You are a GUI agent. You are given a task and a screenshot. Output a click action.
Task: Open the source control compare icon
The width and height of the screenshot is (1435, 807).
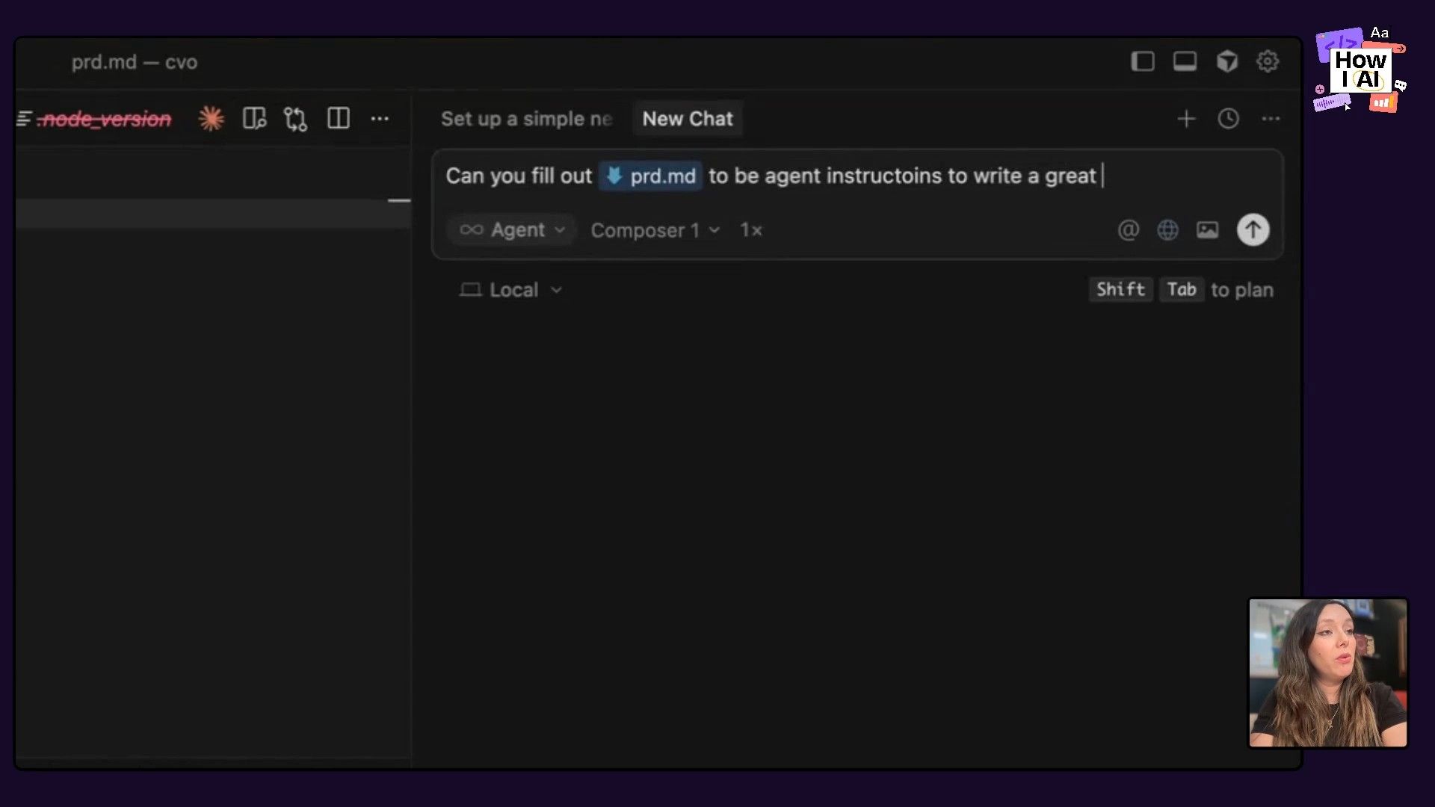(x=295, y=119)
